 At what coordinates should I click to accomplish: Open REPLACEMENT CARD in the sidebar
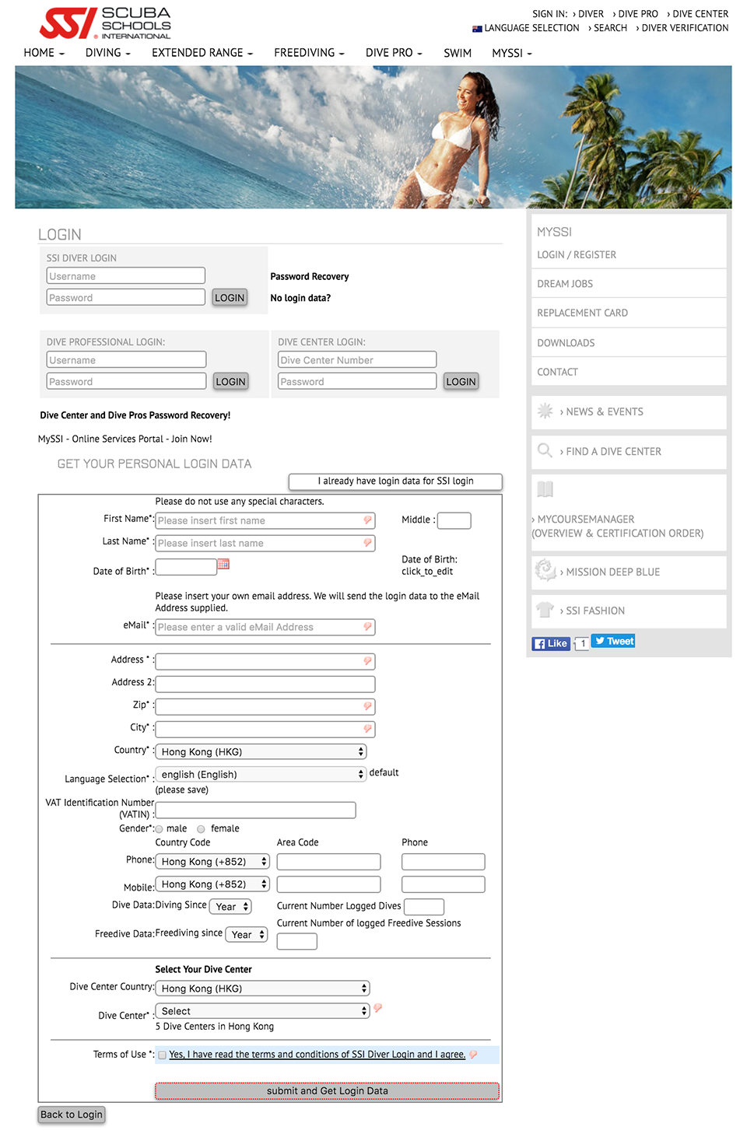[582, 313]
